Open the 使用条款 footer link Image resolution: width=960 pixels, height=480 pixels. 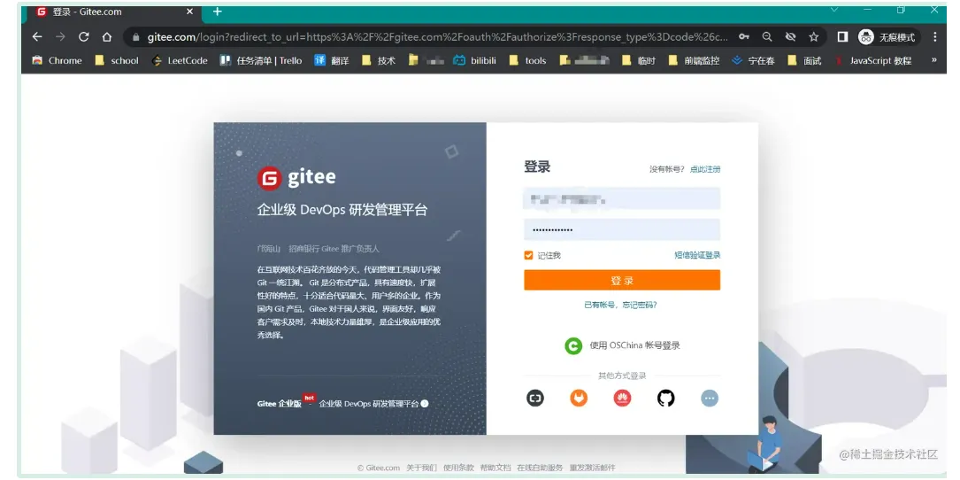coord(458,468)
